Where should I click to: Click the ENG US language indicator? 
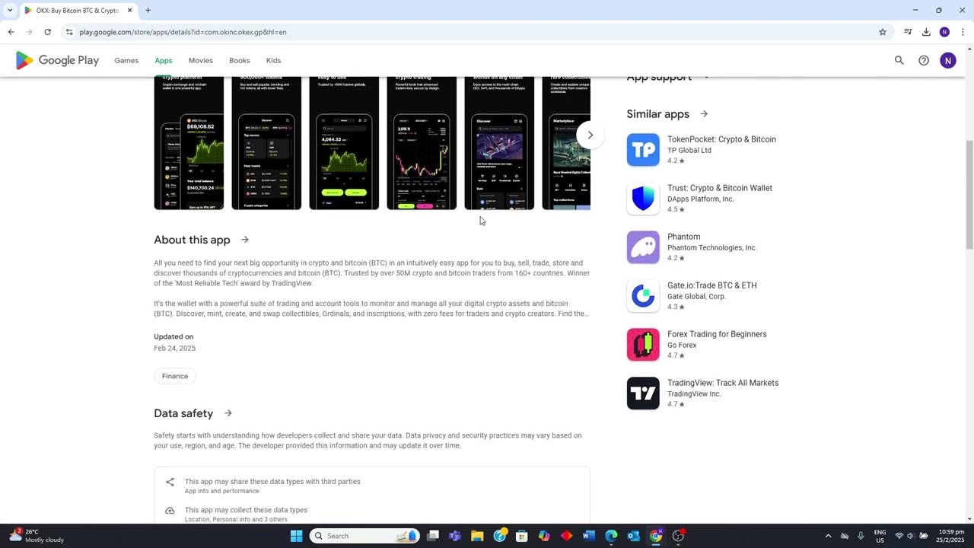[880, 536]
